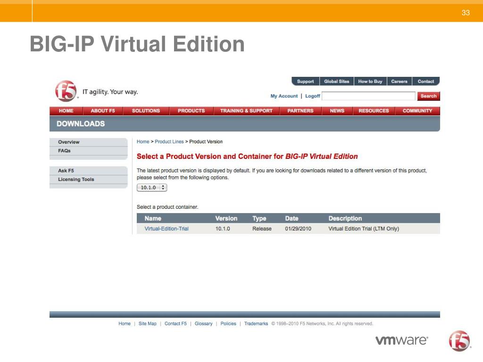Select PARTNERS in the navigation bar
The height and width of the screenshot is (362, 483).
point(300,111)
